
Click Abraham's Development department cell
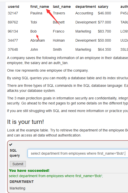click(x=86, y=40)
